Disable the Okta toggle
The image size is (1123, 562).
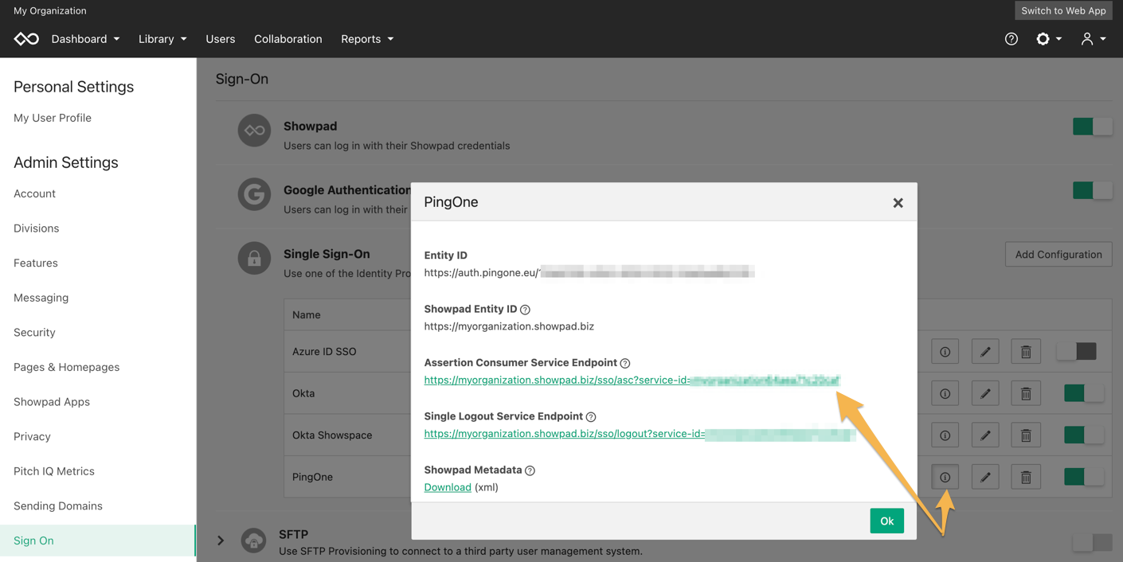pyautogui.click(x=1084, y=392)
